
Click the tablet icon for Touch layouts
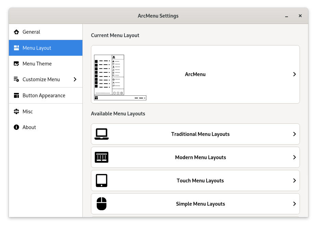click(102, 181)
